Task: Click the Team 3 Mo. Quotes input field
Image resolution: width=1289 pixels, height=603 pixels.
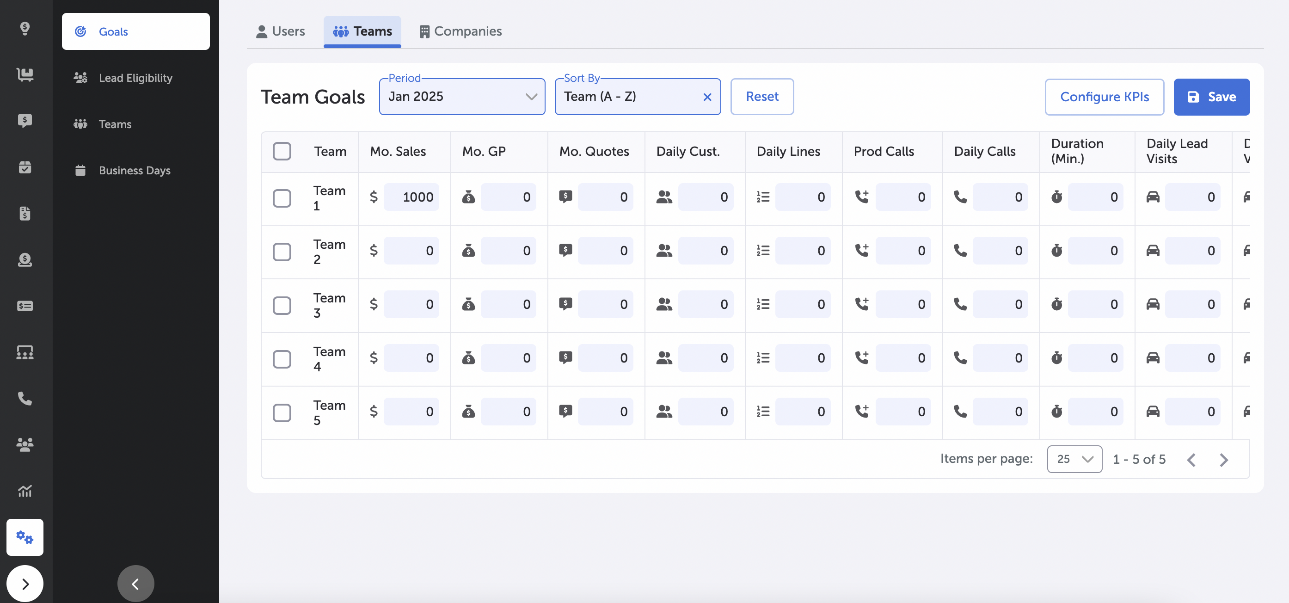Action: (x=606, y=304)
